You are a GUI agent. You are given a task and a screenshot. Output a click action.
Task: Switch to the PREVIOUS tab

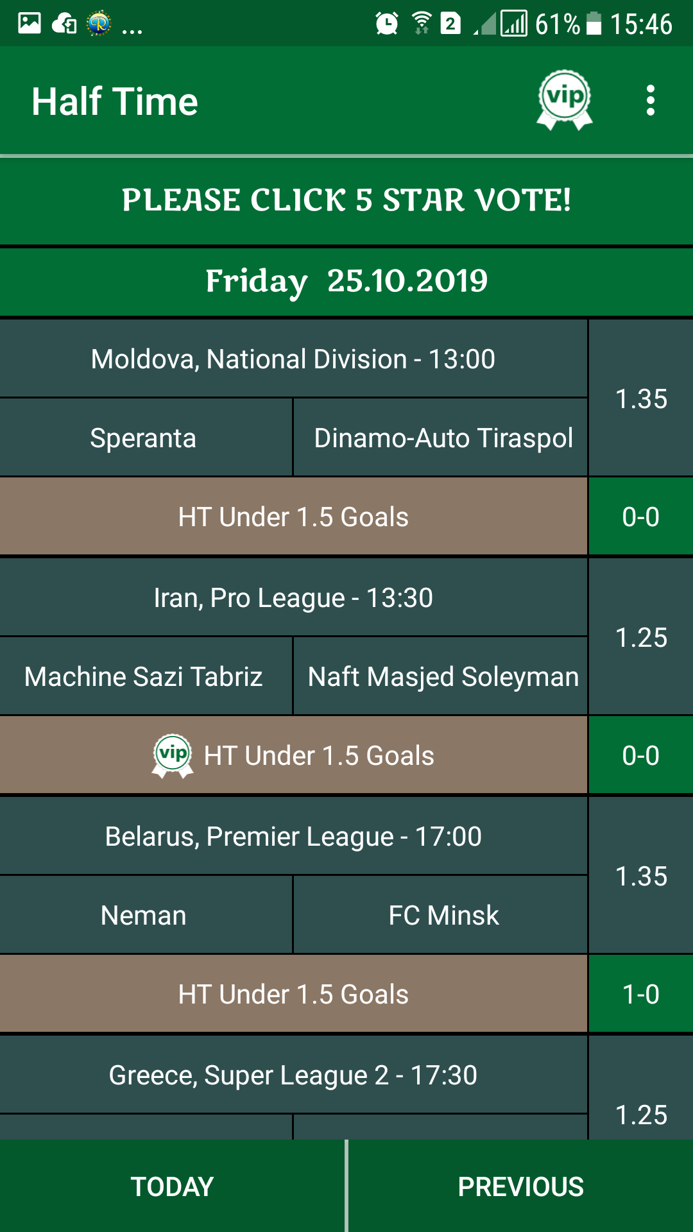tap(521, 1186)
